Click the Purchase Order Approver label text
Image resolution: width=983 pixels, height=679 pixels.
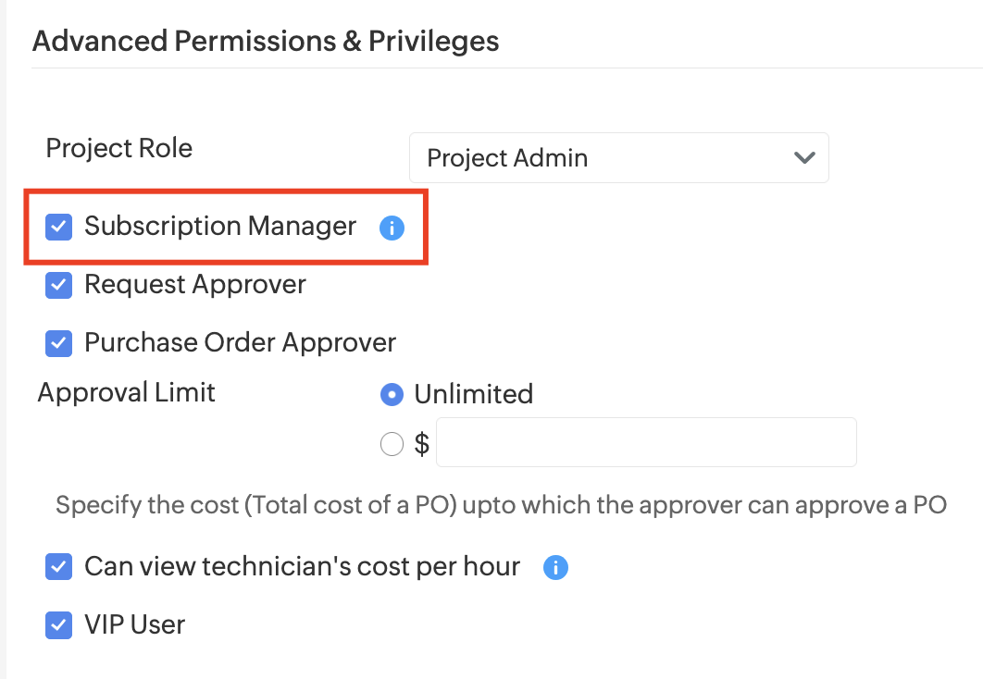[241, 343]
